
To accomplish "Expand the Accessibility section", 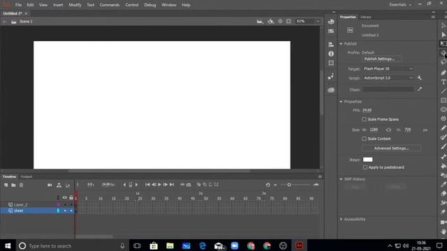I will pyautogui.click(x=341, y=219).
